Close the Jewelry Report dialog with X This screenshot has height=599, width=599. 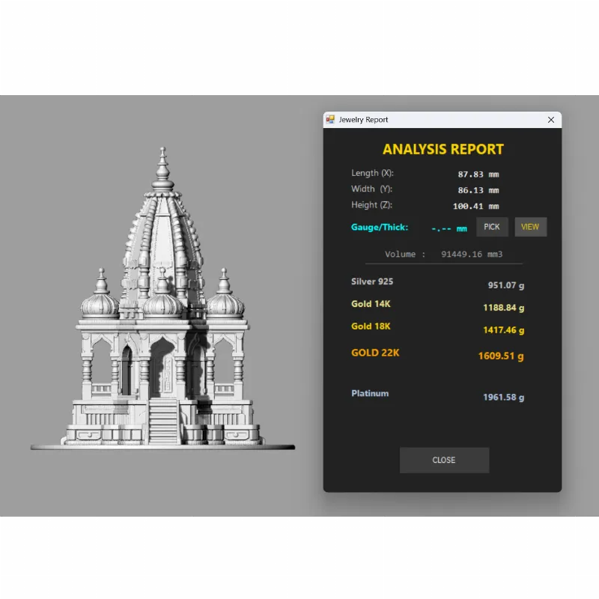click(551, 120)
